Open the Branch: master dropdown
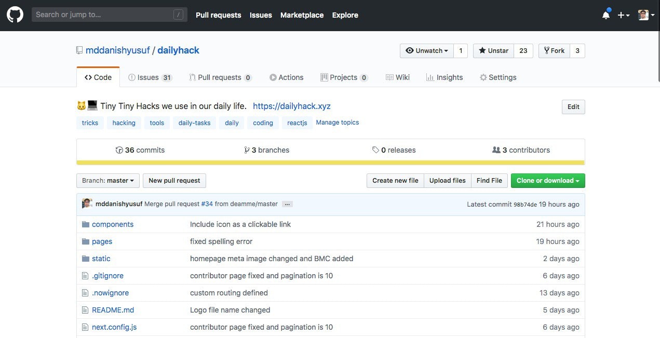This screenshot has height=338, width=660. [108, 181]
